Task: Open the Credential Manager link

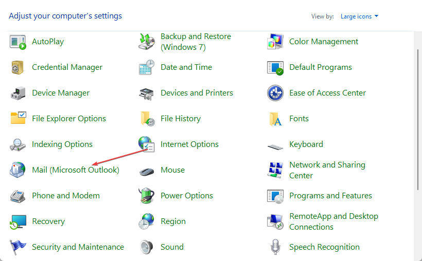Action: (67, 67)
